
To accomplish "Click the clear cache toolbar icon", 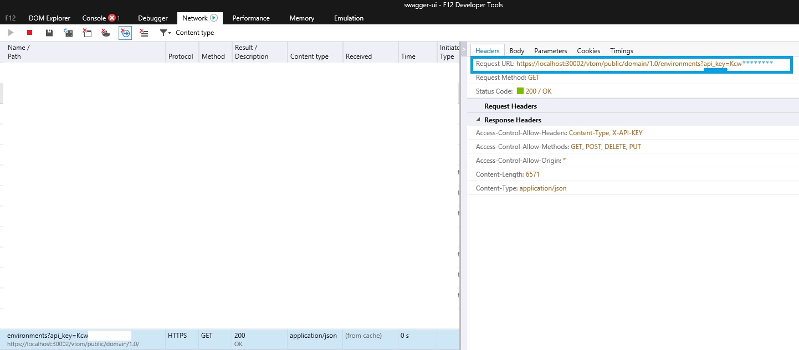I will [x=87, y=33].
